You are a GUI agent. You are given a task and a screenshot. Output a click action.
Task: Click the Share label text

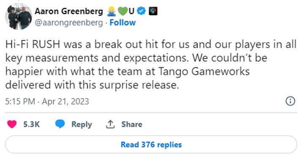[132, 124]
